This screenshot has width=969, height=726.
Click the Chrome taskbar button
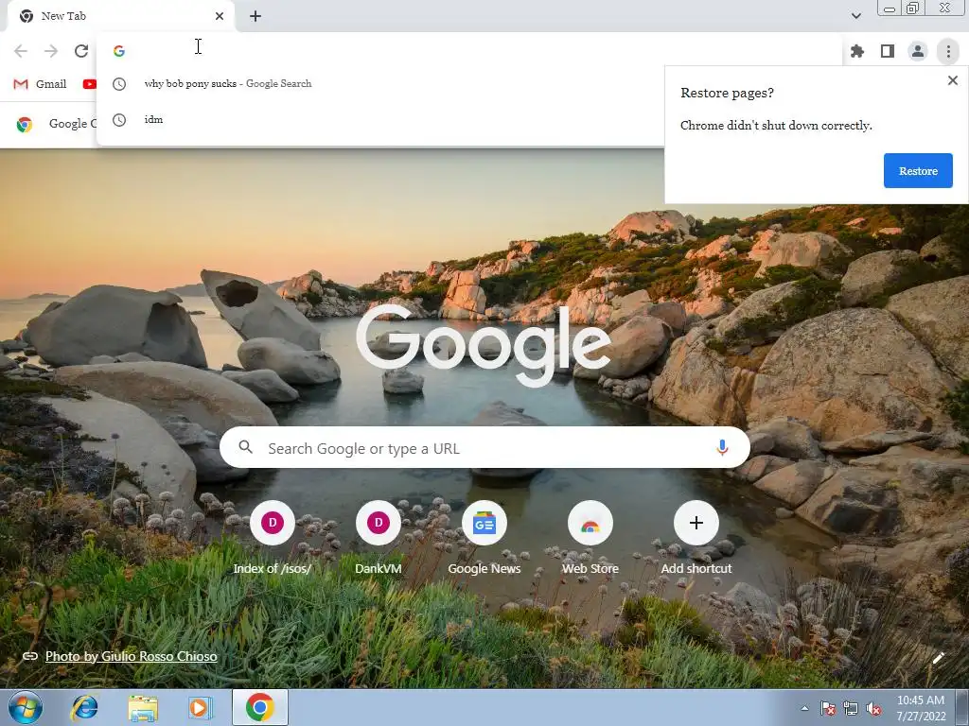260,707
